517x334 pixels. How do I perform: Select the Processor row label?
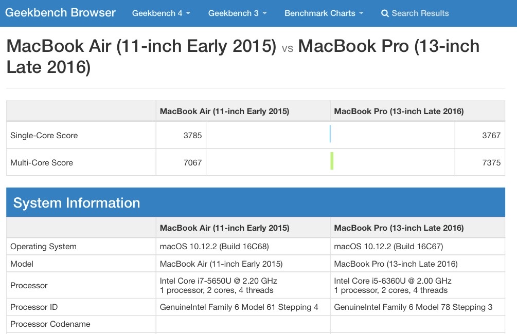tap(29, 286)
